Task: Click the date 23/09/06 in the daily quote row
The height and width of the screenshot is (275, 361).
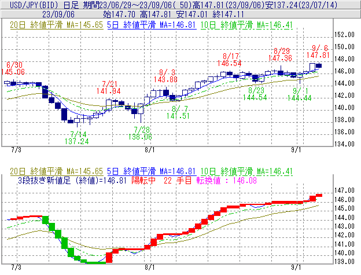Action: coord(58,14)
